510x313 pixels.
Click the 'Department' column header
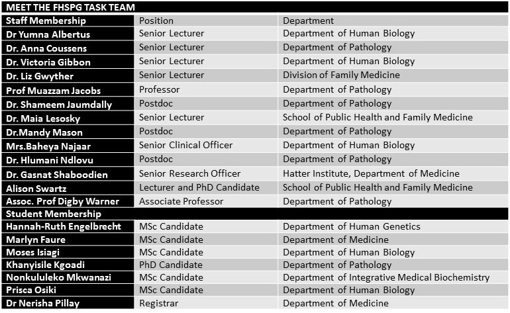308,21
